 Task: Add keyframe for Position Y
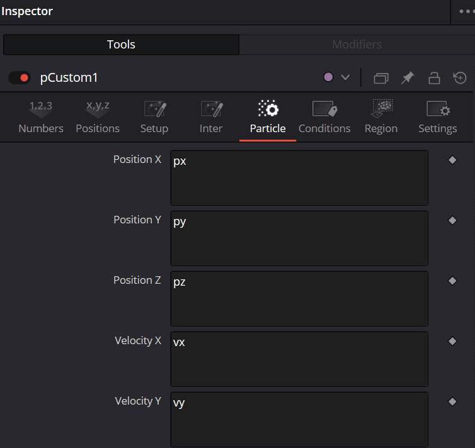click(452, 220)
